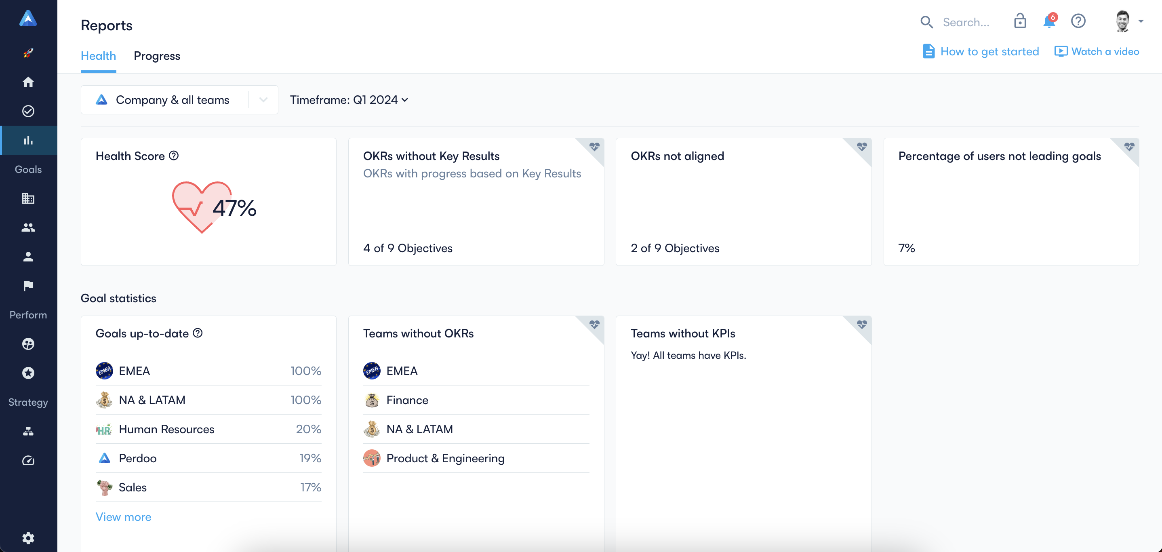Open How to get started link
This screenshot has height=552, width=1162.
(x=981, y=51)
